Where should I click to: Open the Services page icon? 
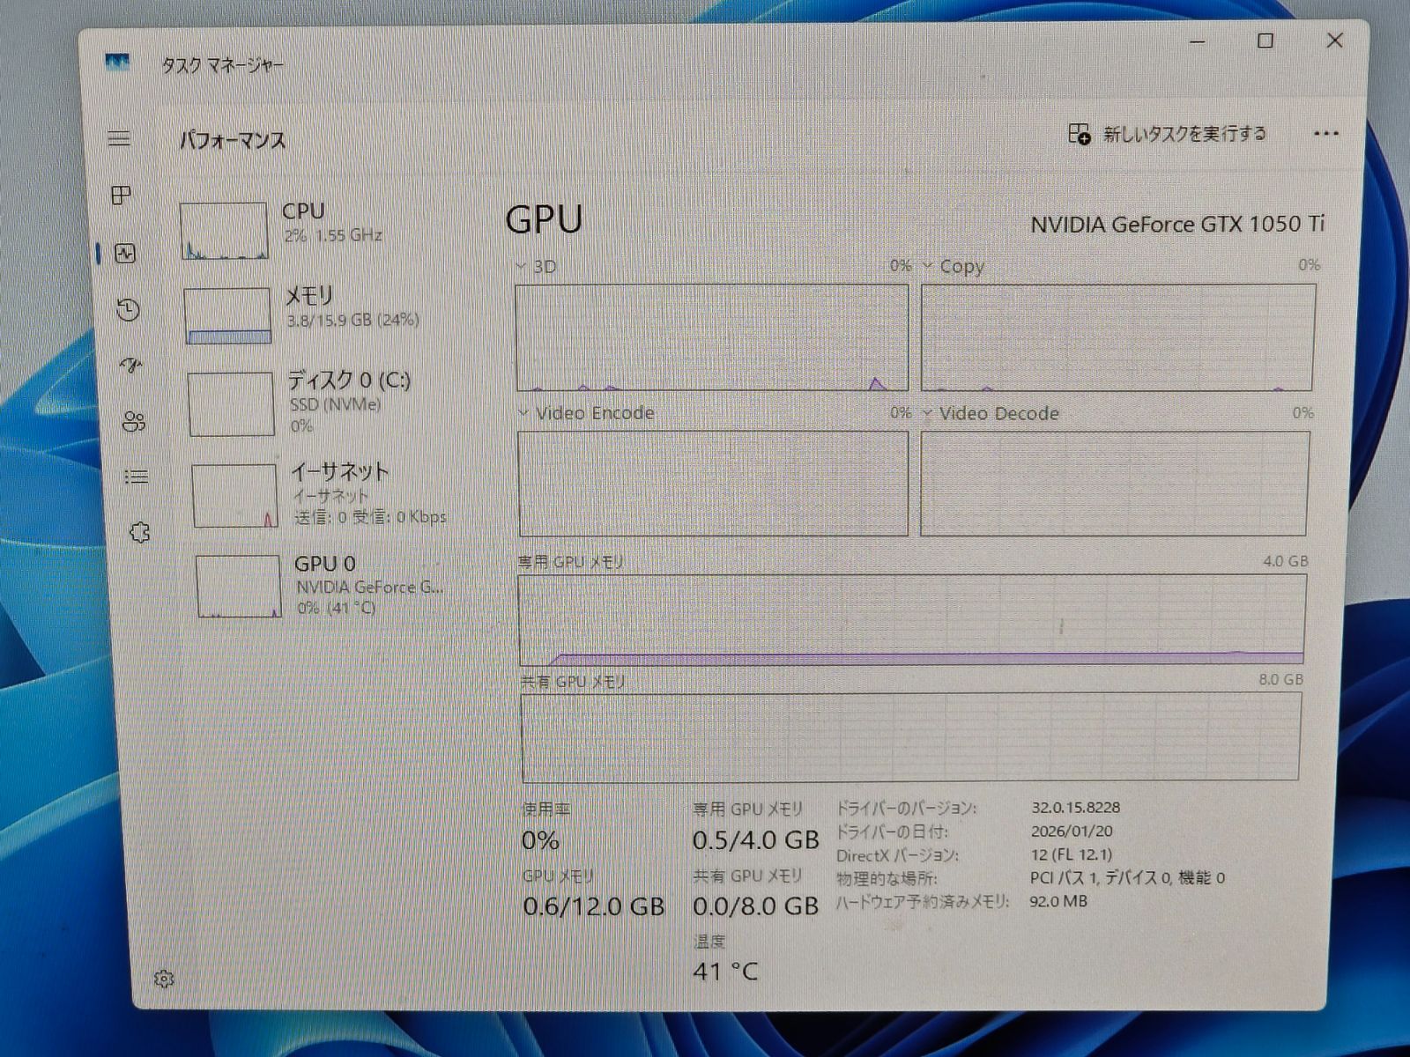tap(139, 532)
